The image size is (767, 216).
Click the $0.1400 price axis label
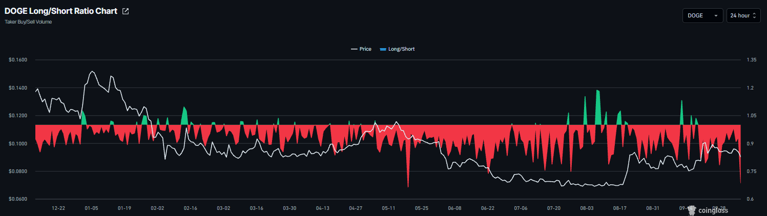click(18, 88)
